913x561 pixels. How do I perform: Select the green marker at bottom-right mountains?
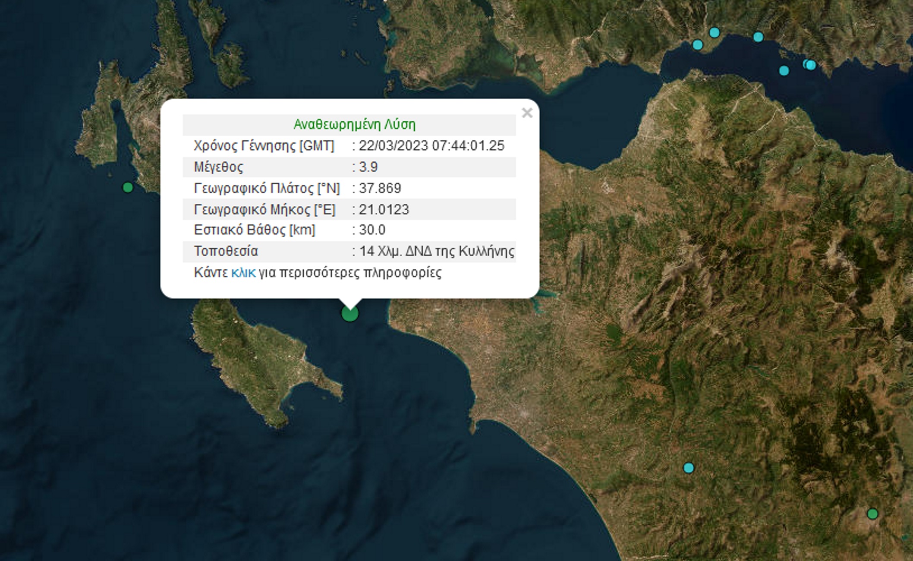pos(872,514)
